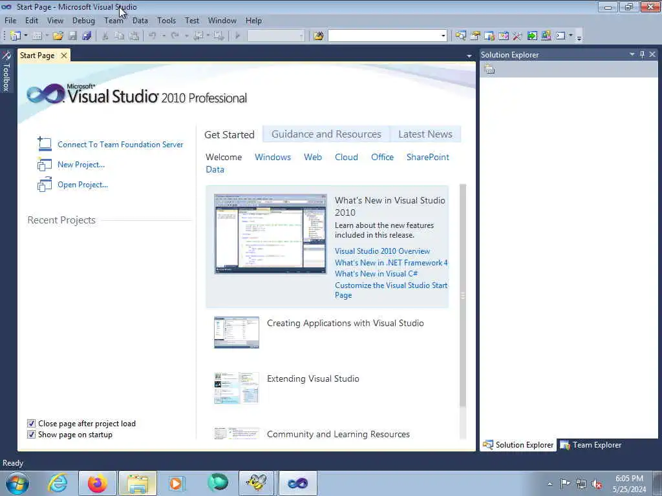The image size is (662, 496).
Task: Toggle Close page after project load checkbox
Action: pos(31,423)
